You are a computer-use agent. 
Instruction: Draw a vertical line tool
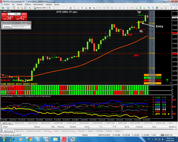tap(59, 8)
